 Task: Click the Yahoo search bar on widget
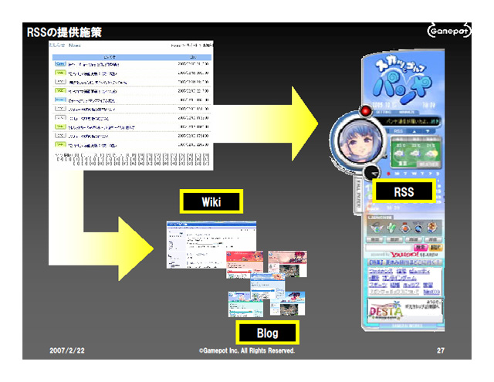[x=404, y=253]
